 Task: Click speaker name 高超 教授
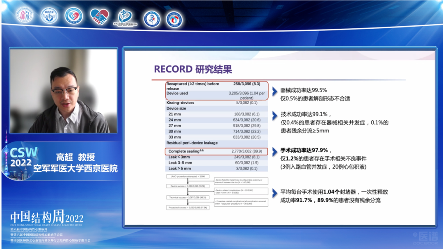(75, 157)
